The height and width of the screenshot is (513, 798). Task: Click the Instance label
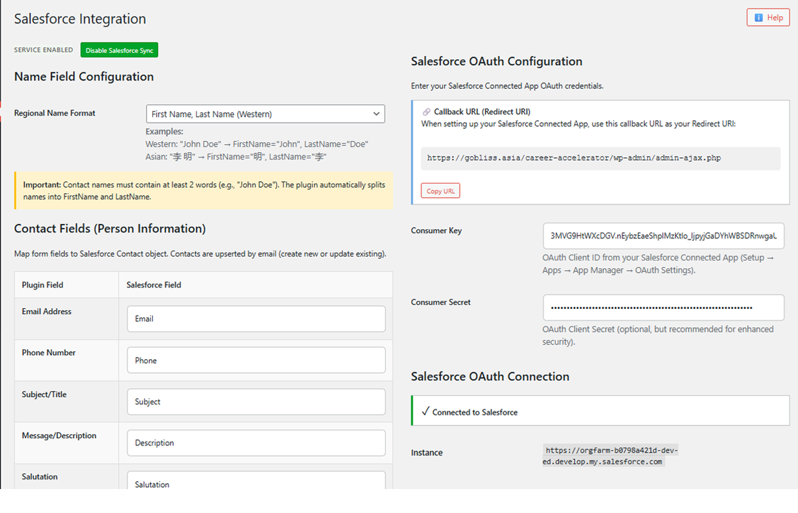click(x=427, y=453)
